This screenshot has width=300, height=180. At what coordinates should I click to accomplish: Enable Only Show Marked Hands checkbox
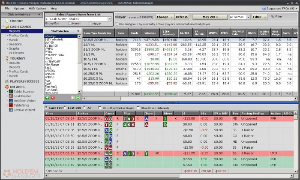click(x=100, y=108)
